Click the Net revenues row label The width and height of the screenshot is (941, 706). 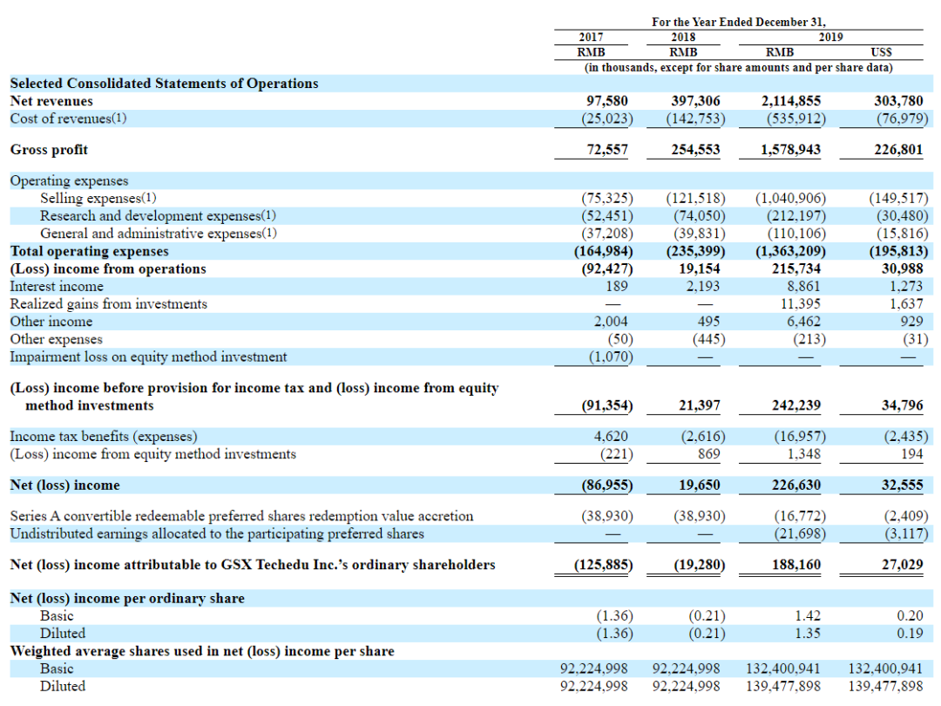coord(51,101)
